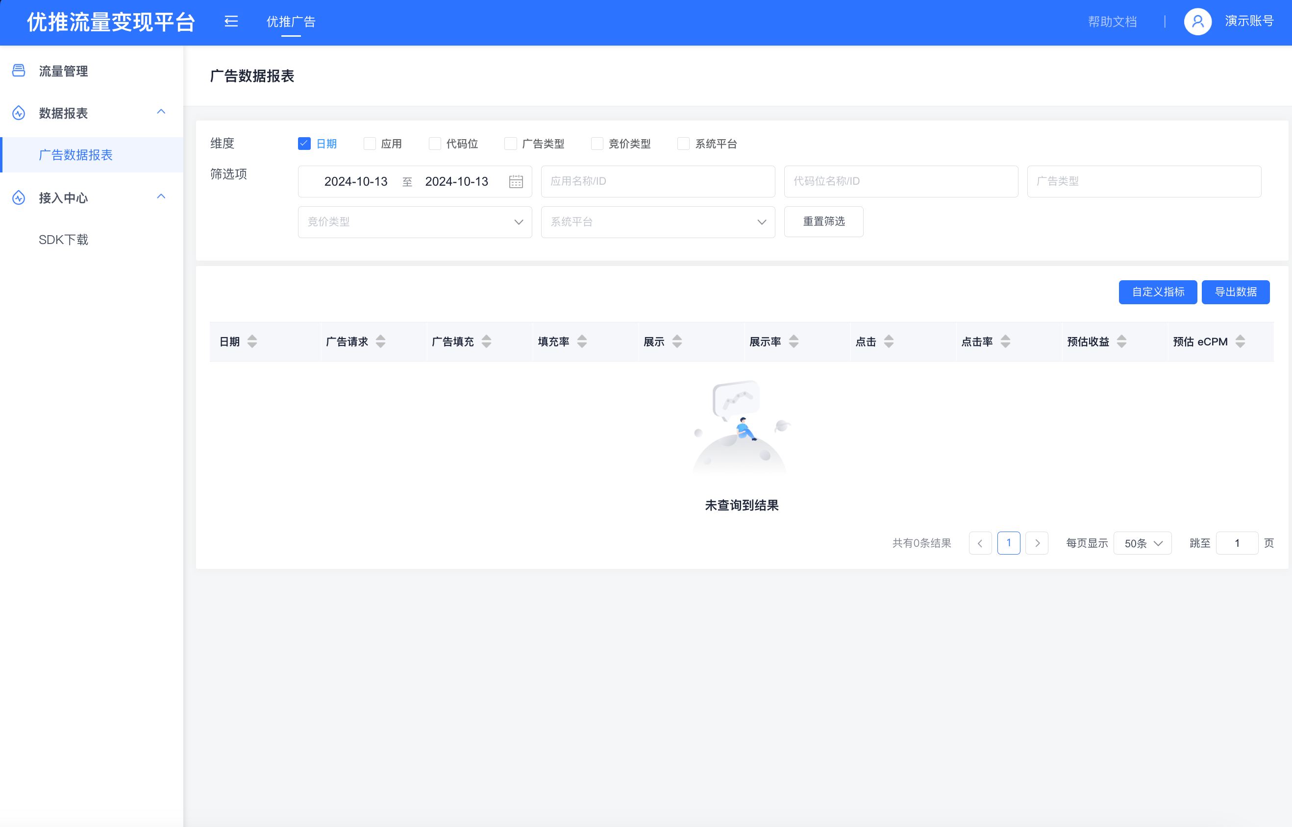Image resolution: width=1292 pixels, height=827 pixels.
Task: Sort by 展示 column sort icon
Action: point(677,341)
